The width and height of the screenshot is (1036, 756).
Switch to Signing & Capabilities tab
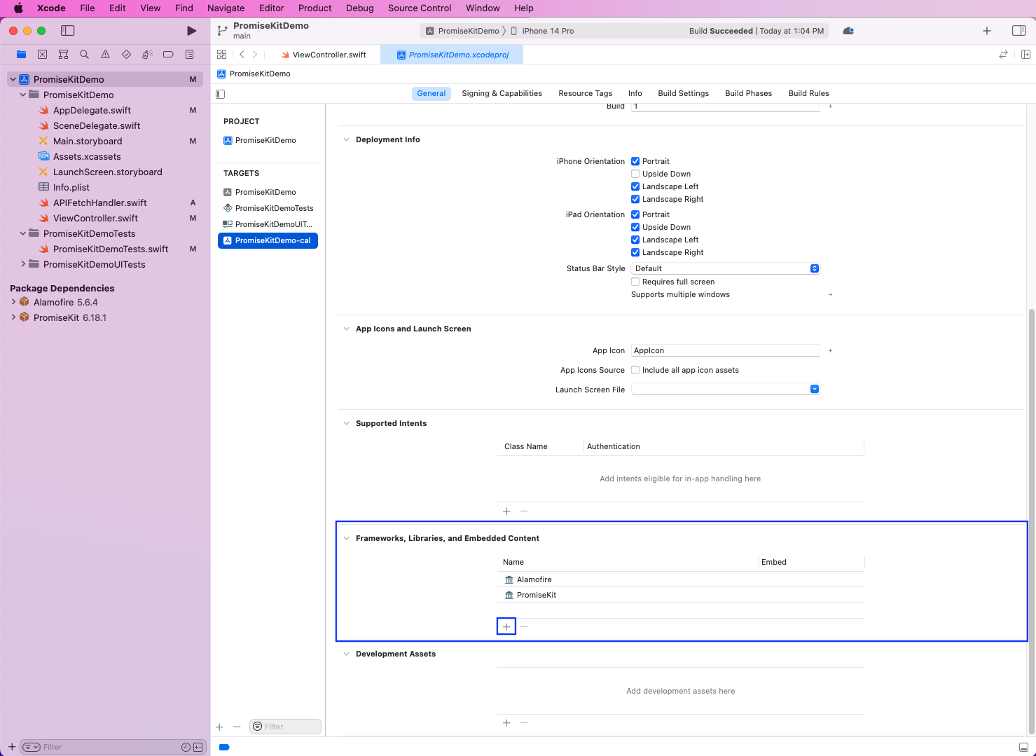pyautogui.click(x=502, y=93)
